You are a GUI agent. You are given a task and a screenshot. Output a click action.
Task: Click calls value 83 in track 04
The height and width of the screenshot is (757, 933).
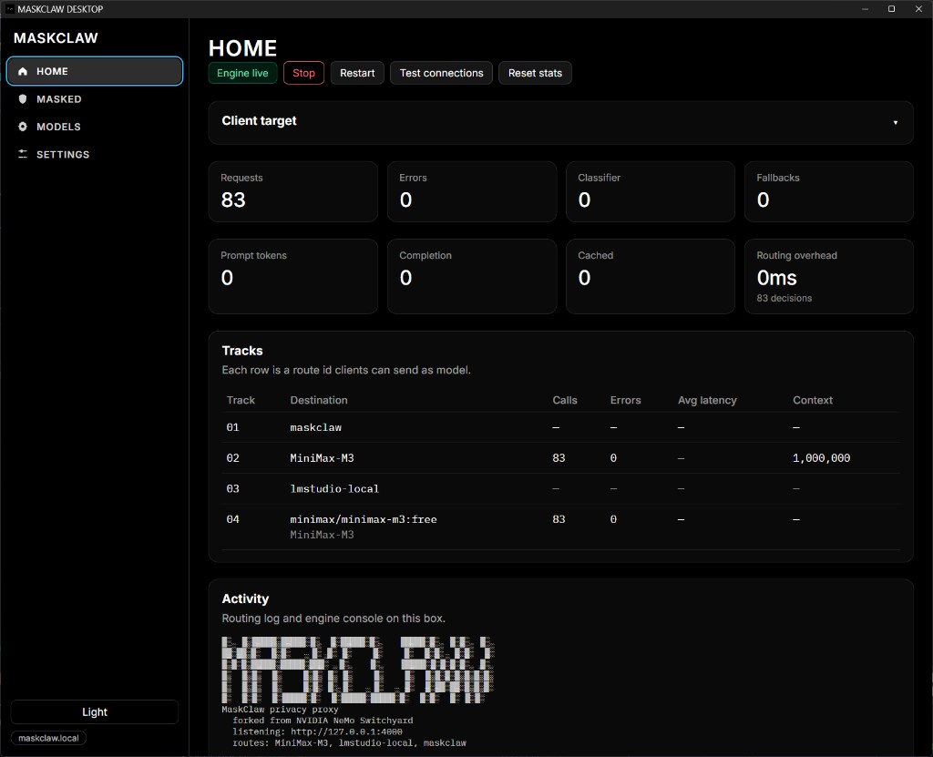[559, 519]
